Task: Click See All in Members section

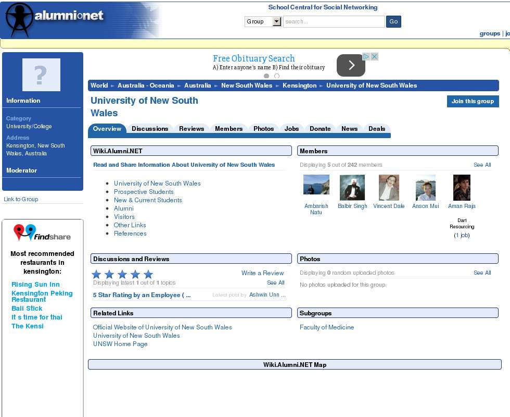Action: click(482, 165)
